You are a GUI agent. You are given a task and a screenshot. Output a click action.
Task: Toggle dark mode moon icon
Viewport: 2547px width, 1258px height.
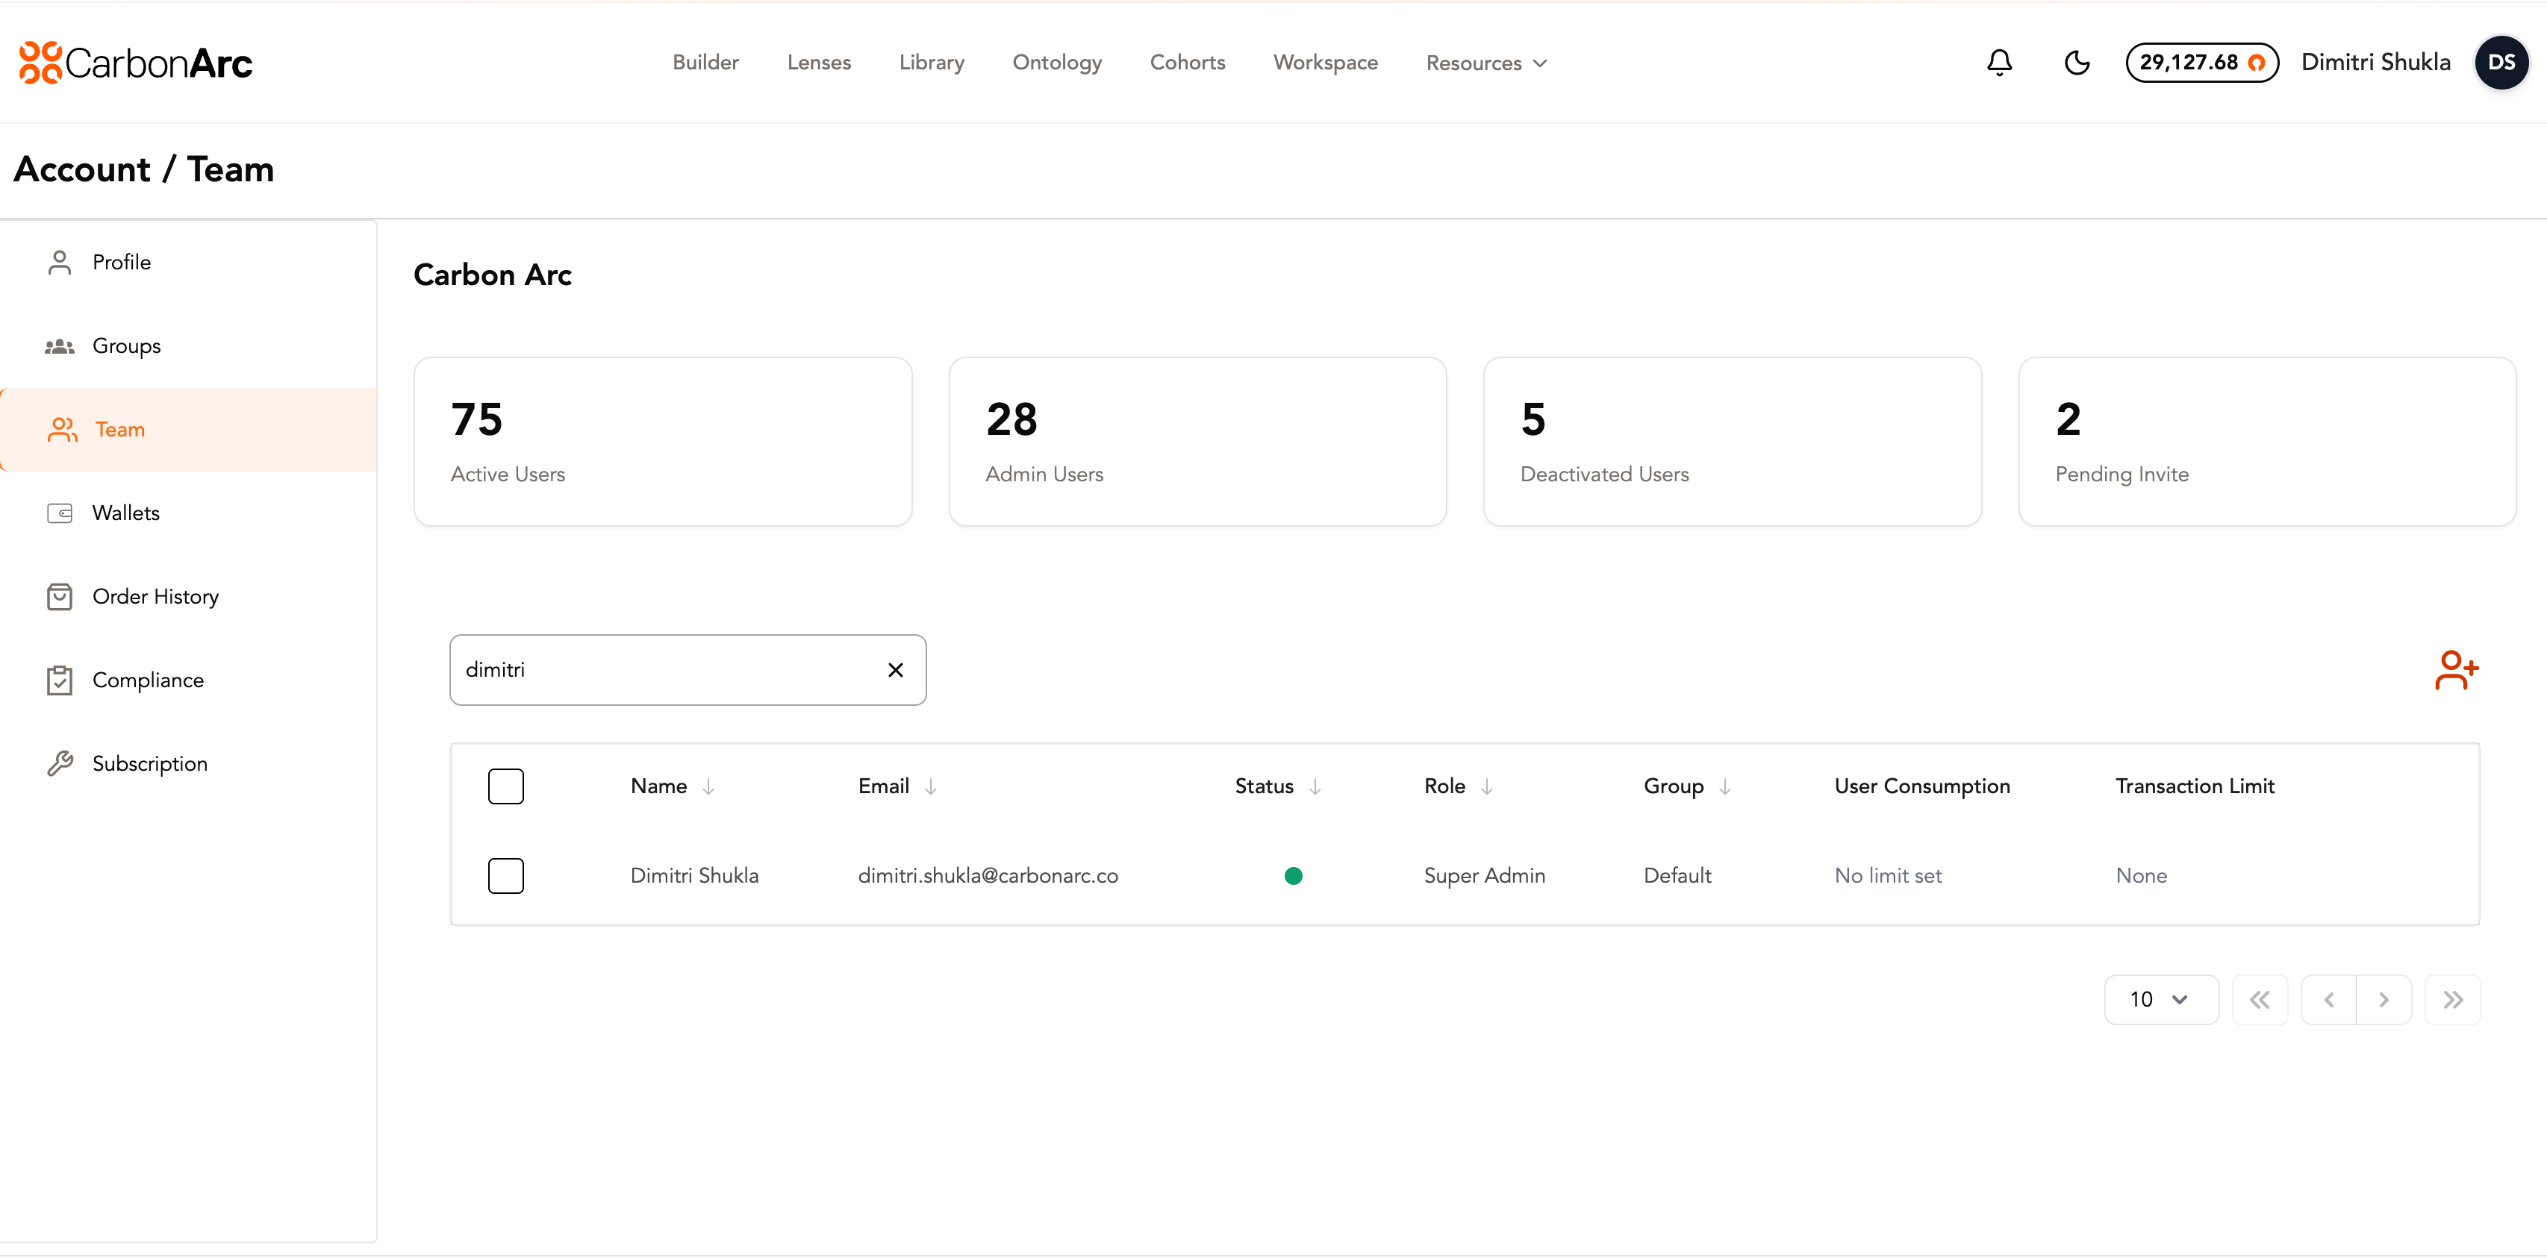click(x=2077, y=62)
